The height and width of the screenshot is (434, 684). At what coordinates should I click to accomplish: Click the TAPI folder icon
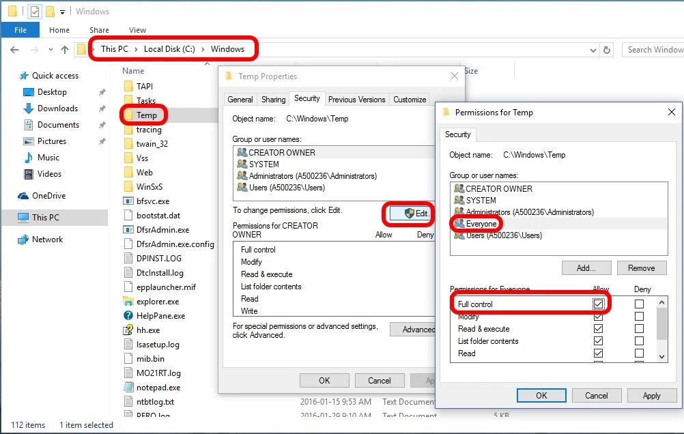click(128, 86)
